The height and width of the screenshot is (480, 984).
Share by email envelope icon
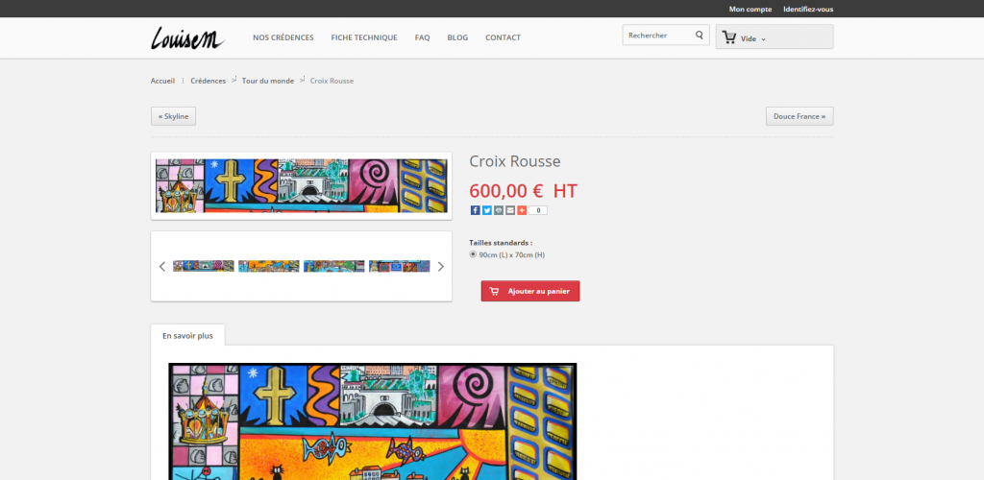click(x=509, y=210)
